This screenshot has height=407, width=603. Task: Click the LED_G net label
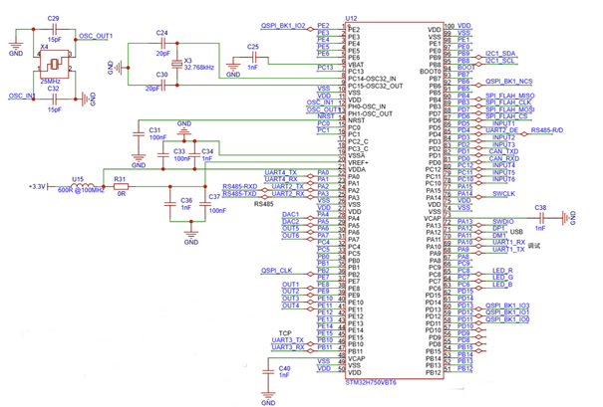pyautogui.click(x=502, y=278)
